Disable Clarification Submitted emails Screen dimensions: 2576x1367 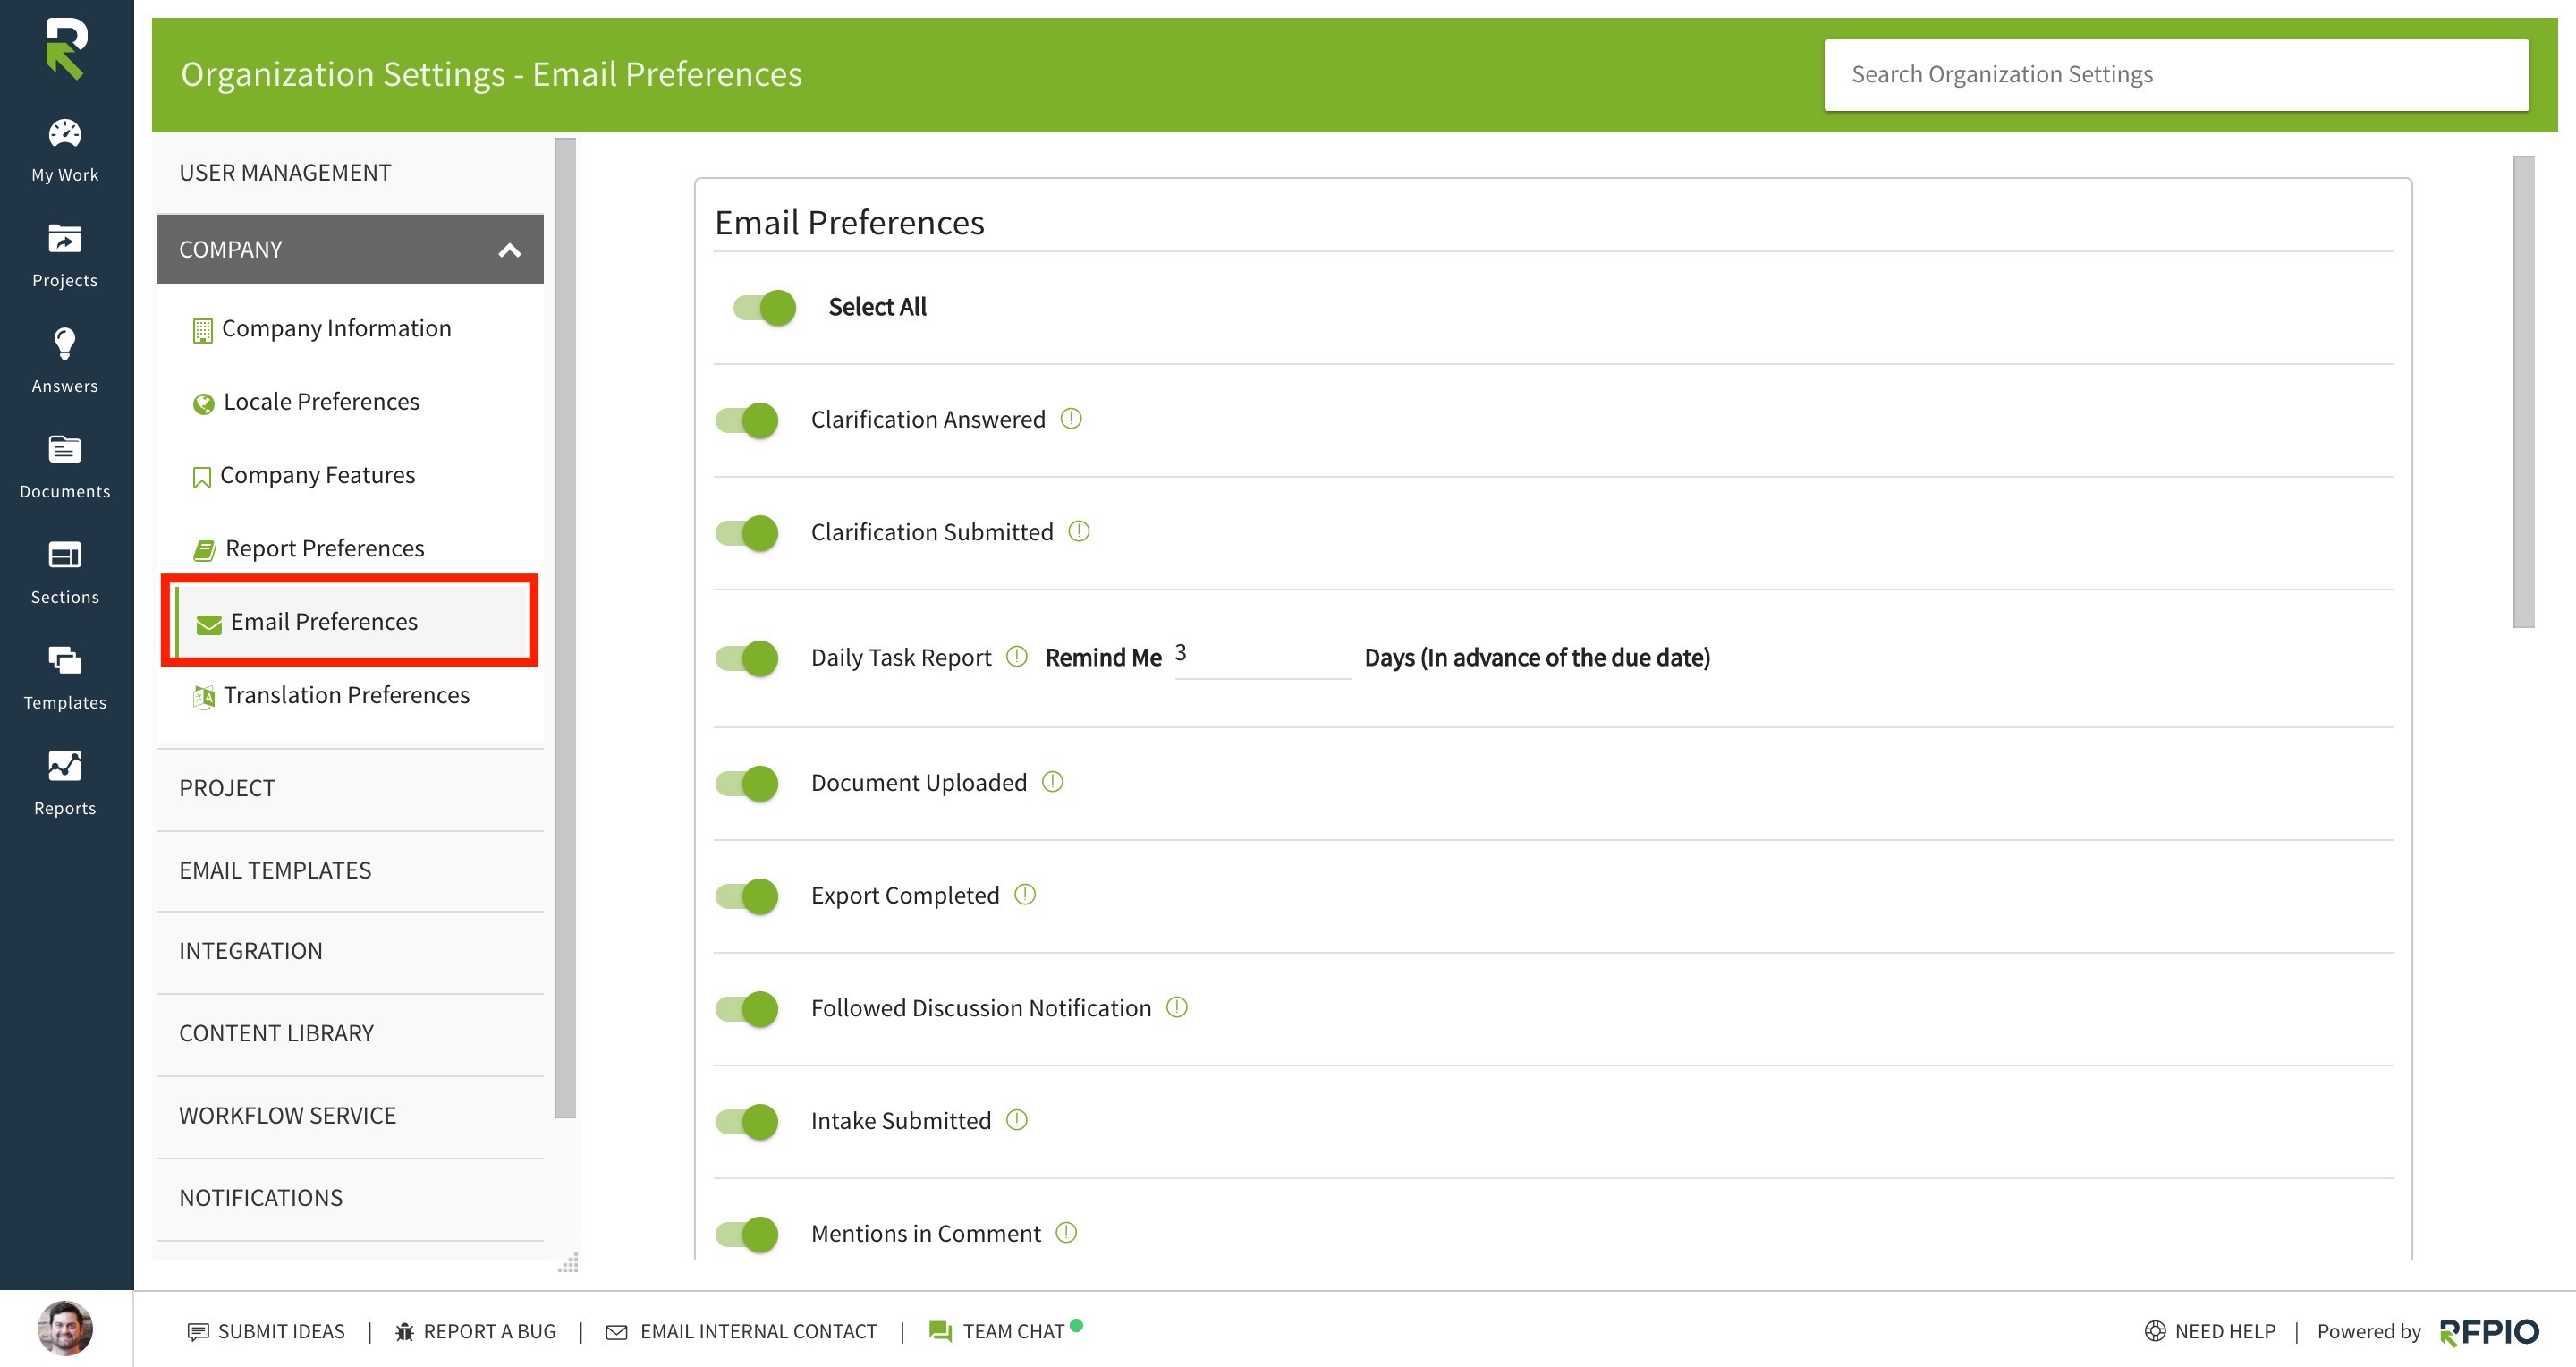(x=747, y=533)
